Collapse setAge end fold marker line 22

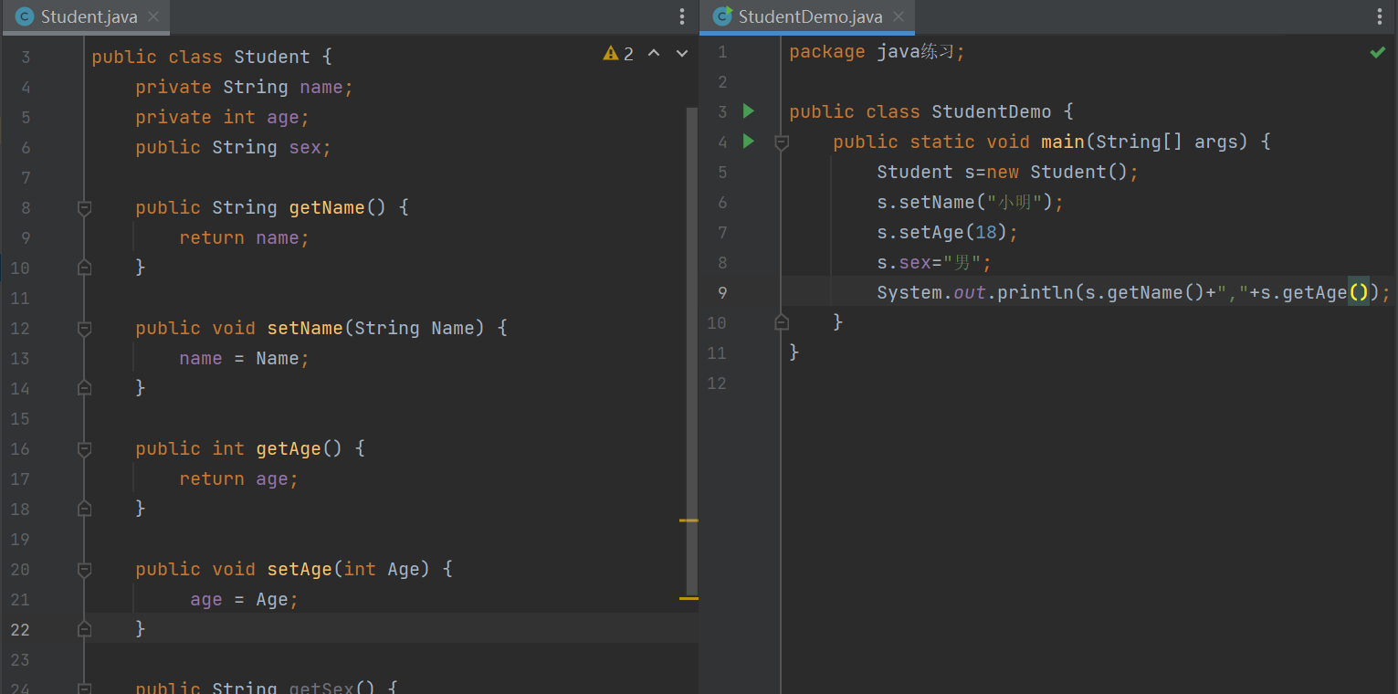84,629
